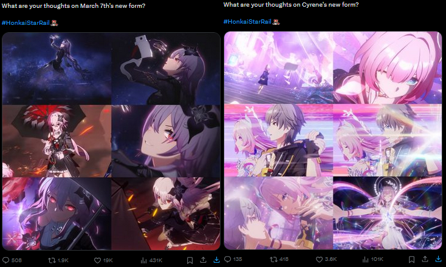446x267 pixels.
Task: Like the March 7th post
Action: tap(103, 260)
